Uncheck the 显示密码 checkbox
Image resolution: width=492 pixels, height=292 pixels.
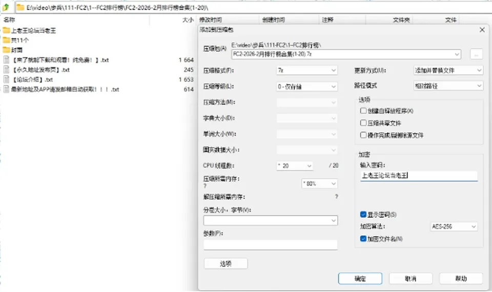point(363,215)
